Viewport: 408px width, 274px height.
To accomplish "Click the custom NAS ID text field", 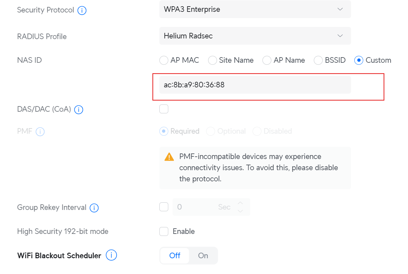I will coord(255,85).
